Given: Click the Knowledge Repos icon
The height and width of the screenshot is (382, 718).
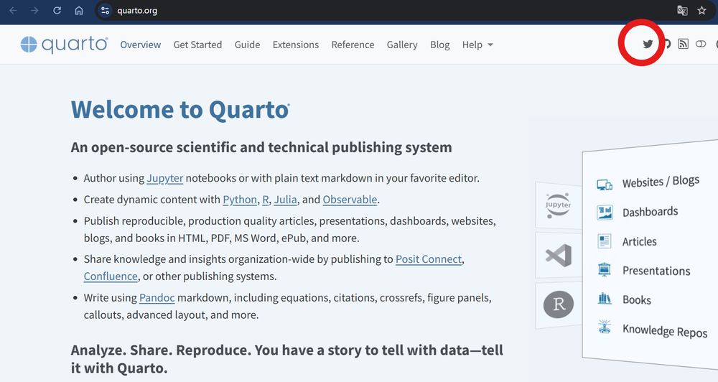Looking at the screenshot, I should (x=605, y=327).
